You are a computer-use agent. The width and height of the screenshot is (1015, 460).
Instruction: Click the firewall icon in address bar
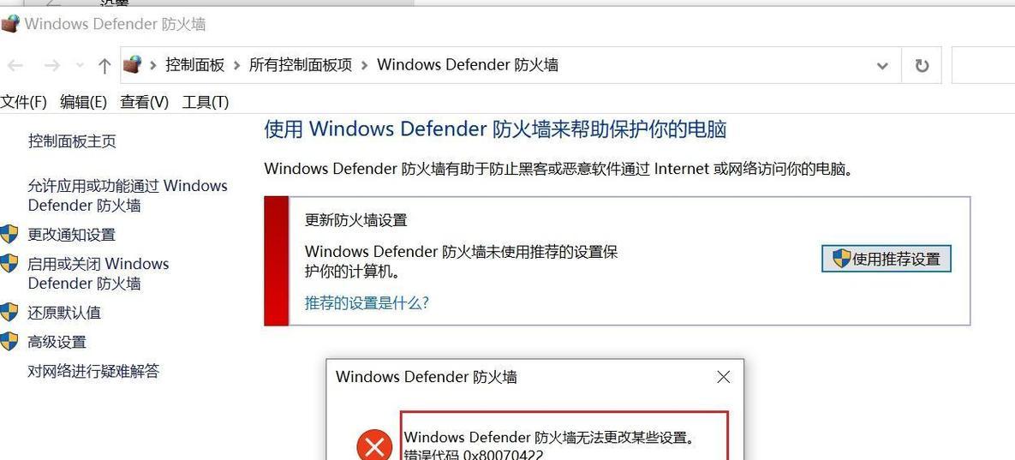pyautogui.click(x=132, y=65)
